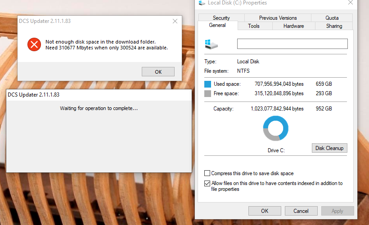
Task: Click the NTFS file system value
Action: point(243,71)
